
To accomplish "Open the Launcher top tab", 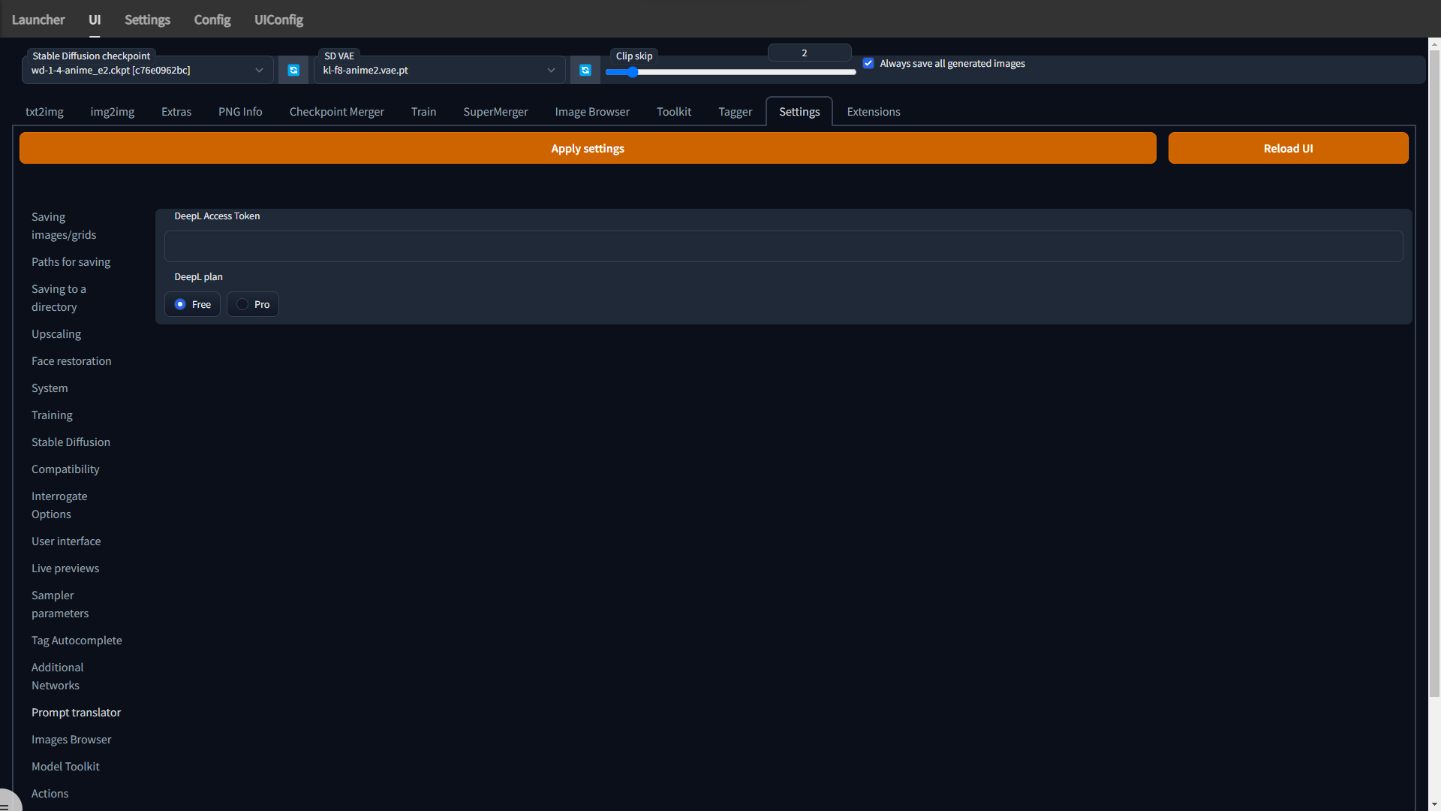I will [38, 20].
